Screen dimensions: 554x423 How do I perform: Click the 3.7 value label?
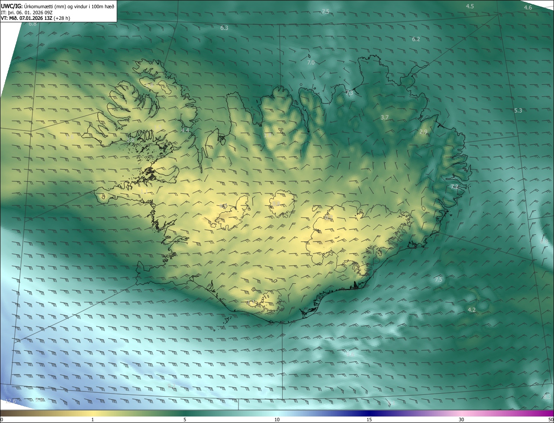click(384, 118)
